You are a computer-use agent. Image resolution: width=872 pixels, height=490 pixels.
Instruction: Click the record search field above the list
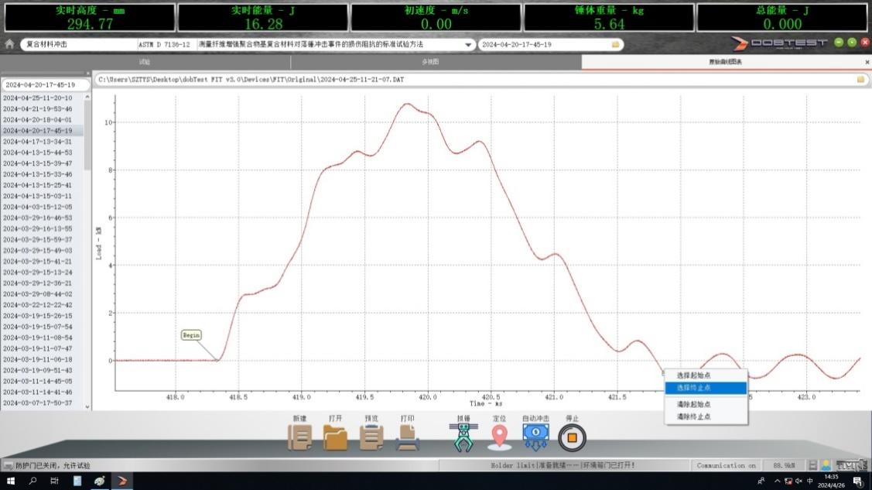click(x=46, y=84)
